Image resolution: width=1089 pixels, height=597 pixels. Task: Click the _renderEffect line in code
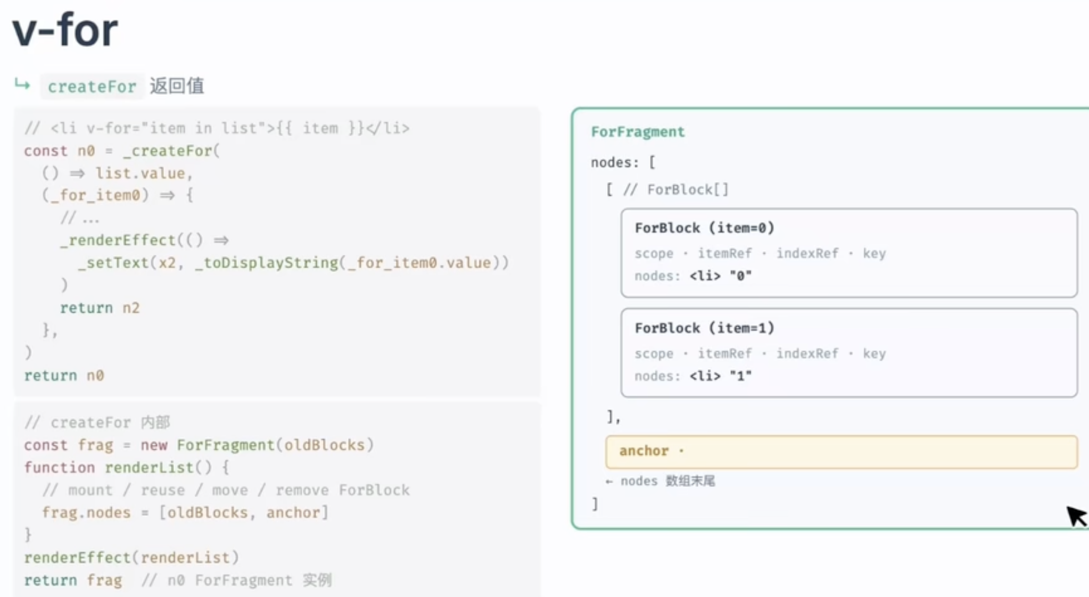tap(144, 240)
